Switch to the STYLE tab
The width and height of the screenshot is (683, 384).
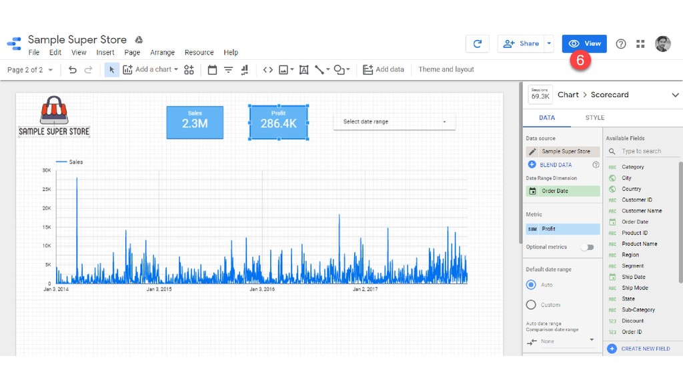pyautogui.click(x=594, y=117)
